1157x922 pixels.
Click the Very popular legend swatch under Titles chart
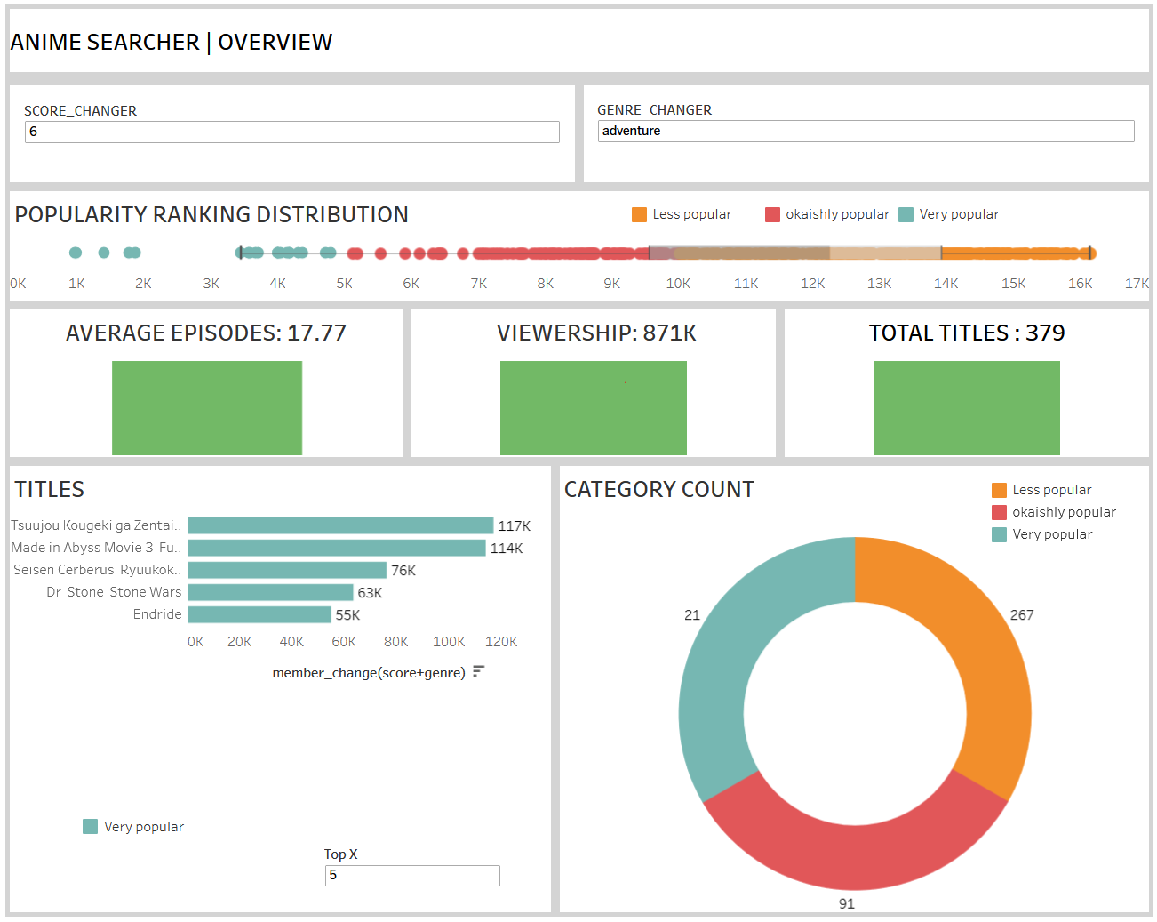(90, 827)
